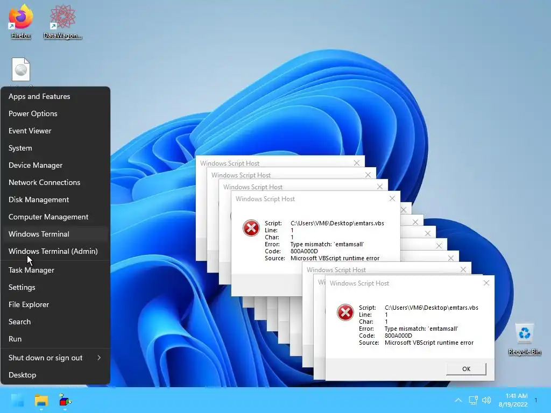Start Windows Terminal
The width and height of the screenshot is (551, 413).
[x=55, y=234]
